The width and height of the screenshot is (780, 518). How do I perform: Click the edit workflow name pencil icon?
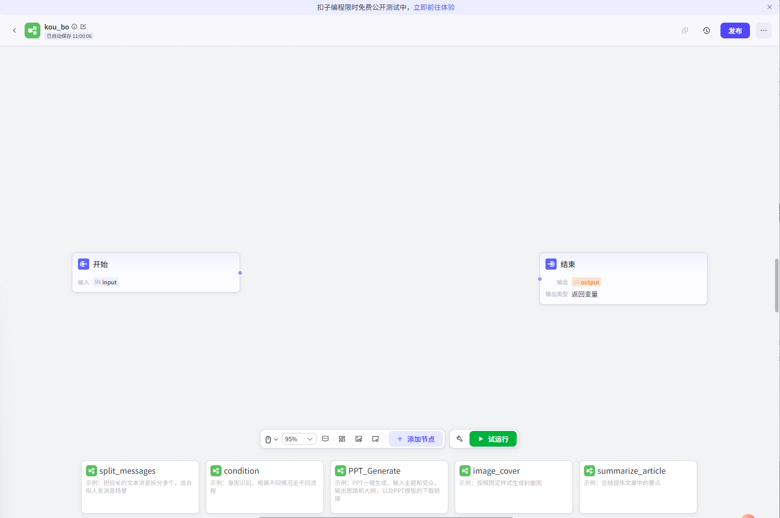pos(83,27)
